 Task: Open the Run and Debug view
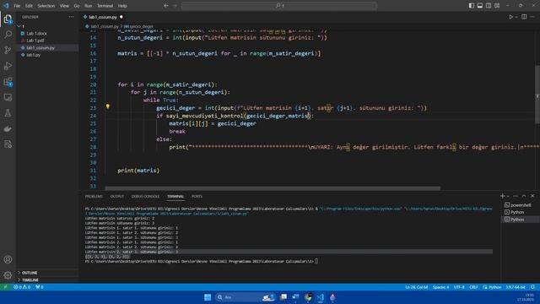click(x=8, y=66)
